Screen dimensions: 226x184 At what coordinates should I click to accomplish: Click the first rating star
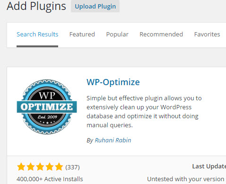pos(21,167)
